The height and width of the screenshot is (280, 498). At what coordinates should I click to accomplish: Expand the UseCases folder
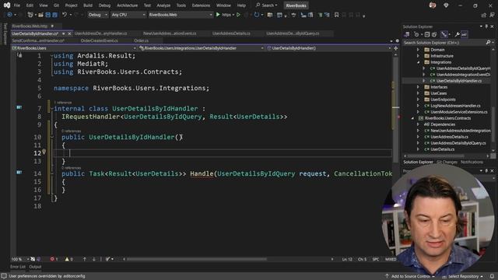419,93
